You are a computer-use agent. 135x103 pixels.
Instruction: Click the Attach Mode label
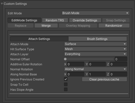[x=19, y=44]
